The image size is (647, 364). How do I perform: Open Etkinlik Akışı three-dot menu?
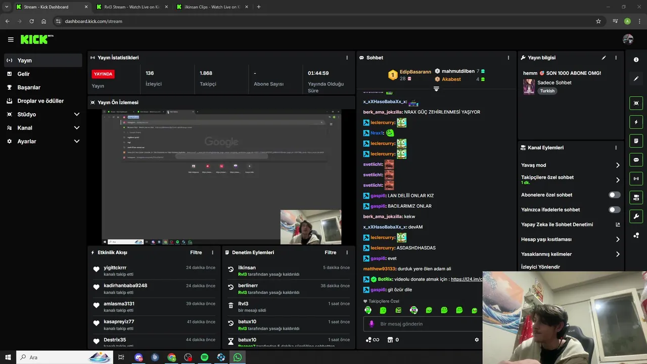[x=212, y=252]
